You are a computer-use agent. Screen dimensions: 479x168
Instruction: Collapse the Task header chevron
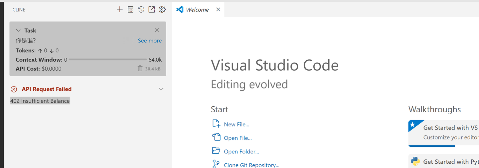(x=18, y=30)
